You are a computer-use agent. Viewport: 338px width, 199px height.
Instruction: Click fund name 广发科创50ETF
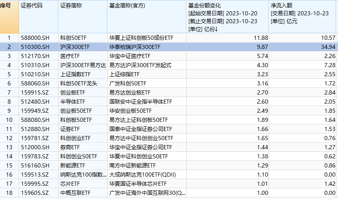click(128, 83)
